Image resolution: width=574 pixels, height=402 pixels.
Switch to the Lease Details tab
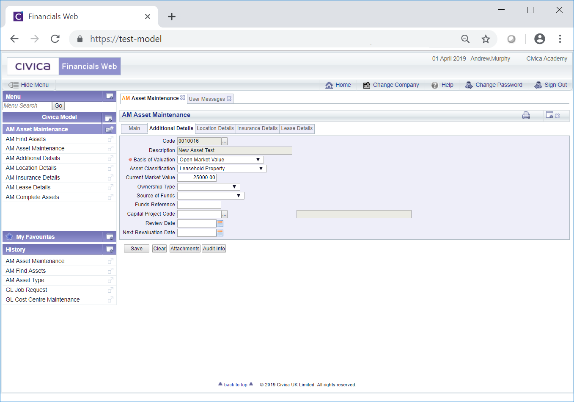[297, 128]
